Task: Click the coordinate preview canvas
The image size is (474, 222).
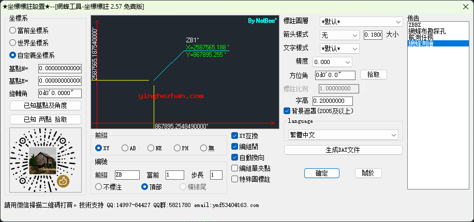Action: [x=185, y=72]
